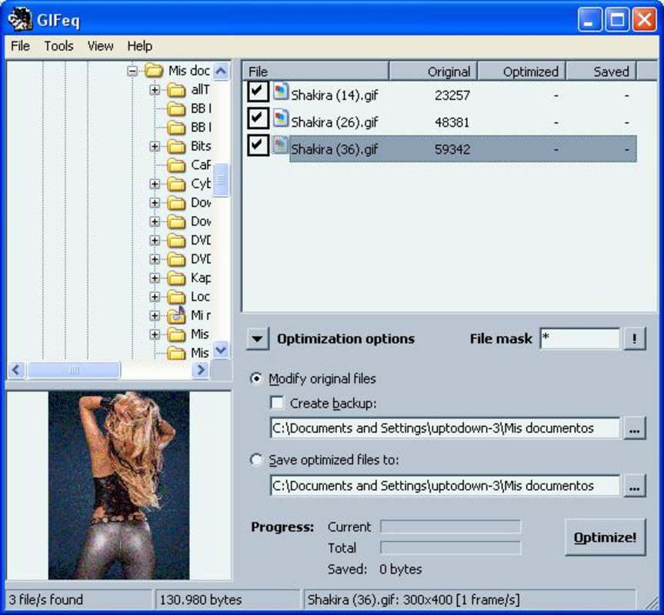Sort by the Original column header
Screen dimensions: 664x615
tap(433, 71)
